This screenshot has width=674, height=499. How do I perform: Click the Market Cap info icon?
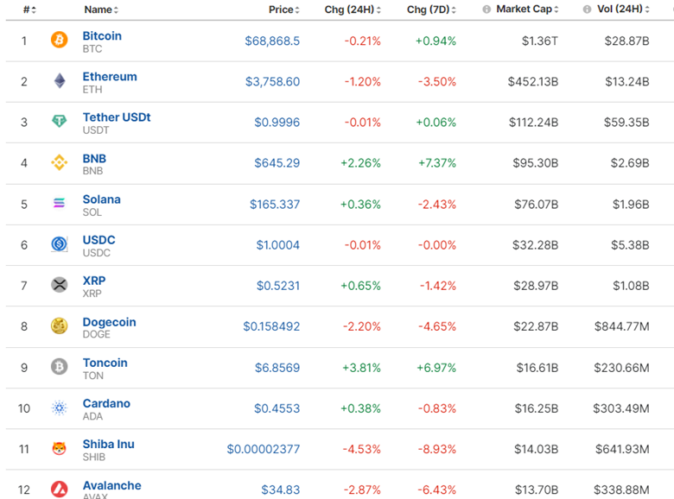click(x=486, y=9)
